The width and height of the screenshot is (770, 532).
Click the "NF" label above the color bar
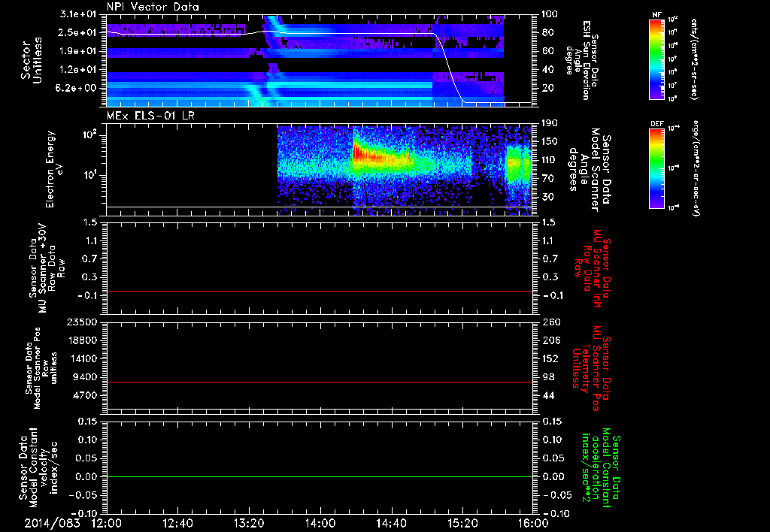pyautogui.click(x=657, y=15)
